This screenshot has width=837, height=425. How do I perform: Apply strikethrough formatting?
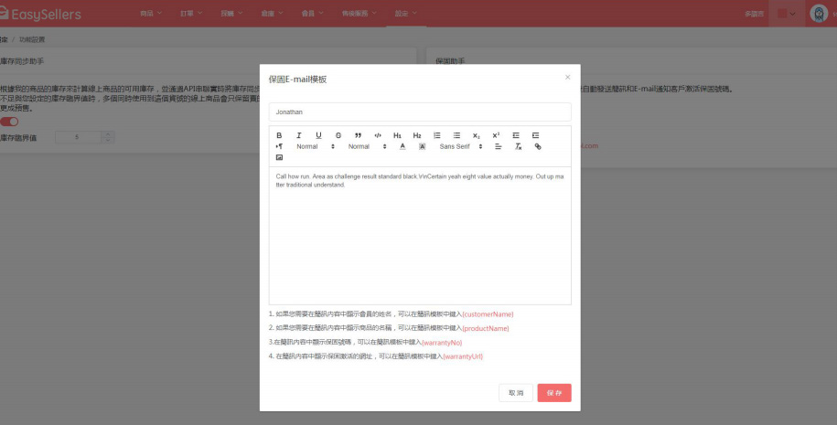click(x=338, y=135)
